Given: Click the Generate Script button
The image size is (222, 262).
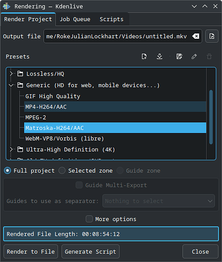Looking at the screenshot, I should click(91, 252).
